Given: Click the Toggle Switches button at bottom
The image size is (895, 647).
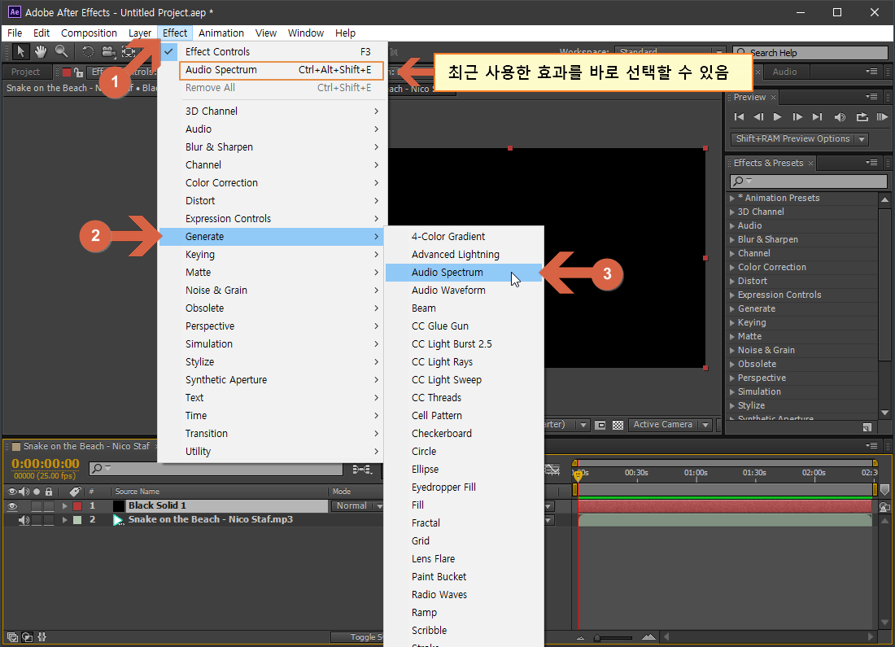Looking at the screenshot, I should 357,637.
